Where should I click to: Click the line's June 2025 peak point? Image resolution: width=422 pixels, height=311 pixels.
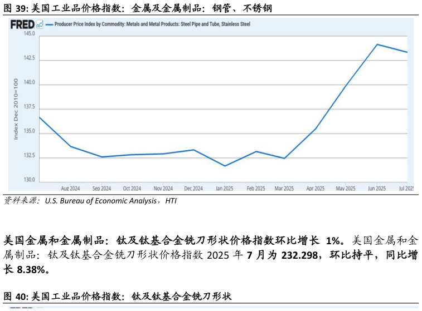[x=377, y=44]
